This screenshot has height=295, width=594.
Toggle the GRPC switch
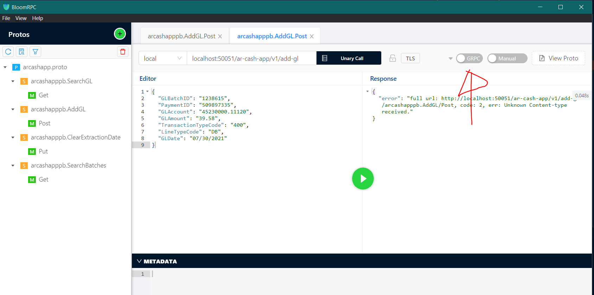(x=469, y=58)
